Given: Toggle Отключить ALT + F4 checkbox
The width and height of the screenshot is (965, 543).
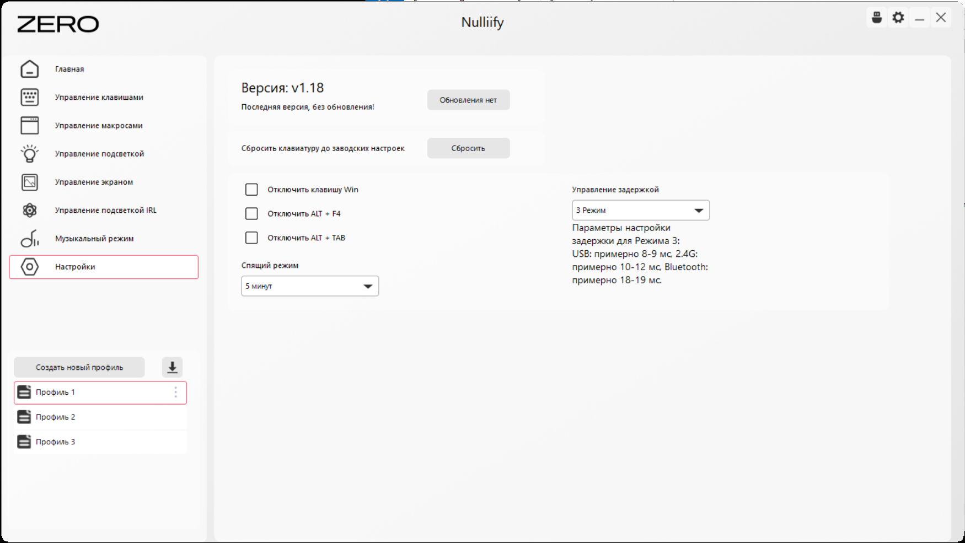Looking at the screenshot, I should point(251,214).
